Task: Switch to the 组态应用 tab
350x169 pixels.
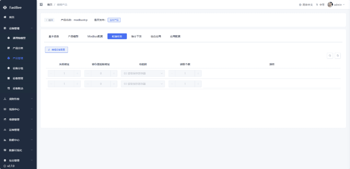Action: point(156,36)
